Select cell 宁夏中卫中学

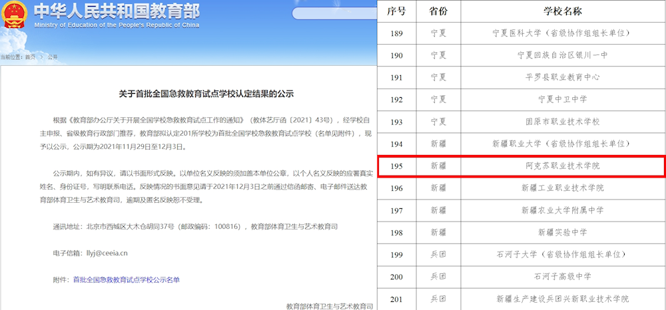[562, 99]
